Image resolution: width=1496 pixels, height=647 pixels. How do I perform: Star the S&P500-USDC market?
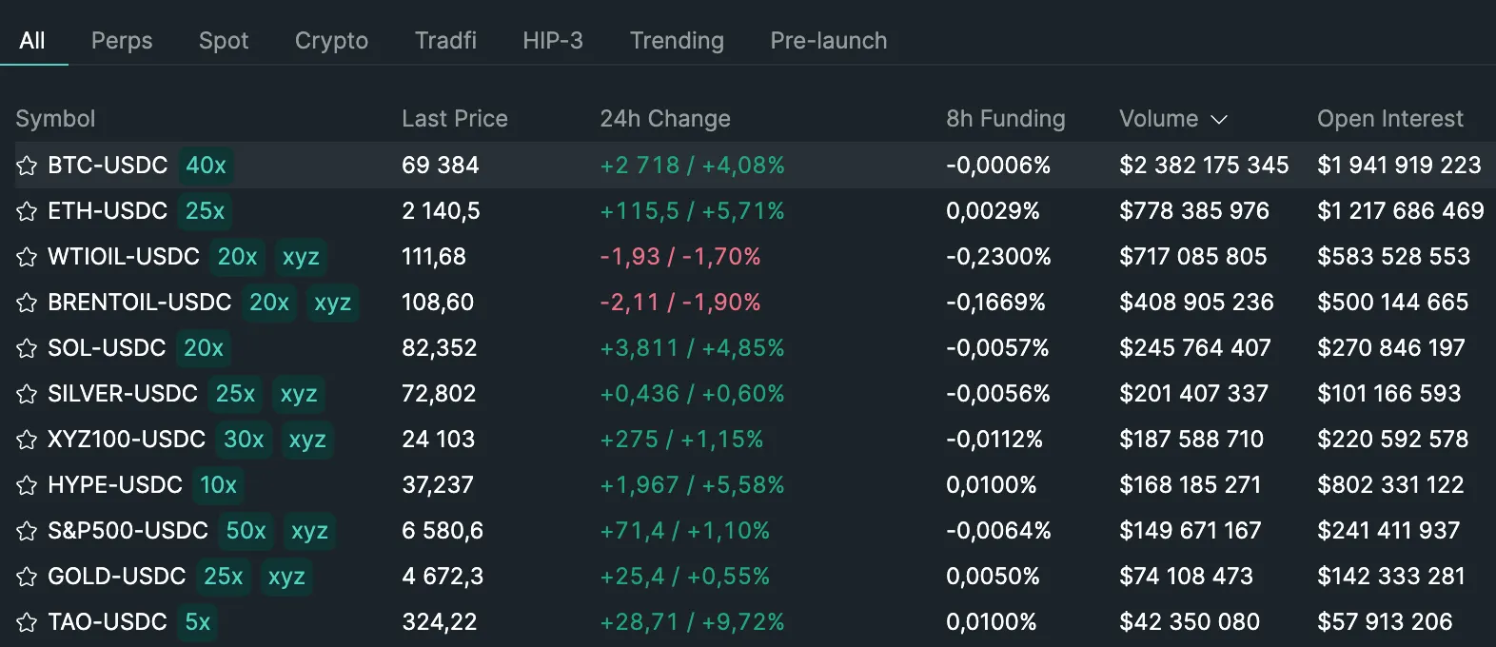[x=27, y=531]
